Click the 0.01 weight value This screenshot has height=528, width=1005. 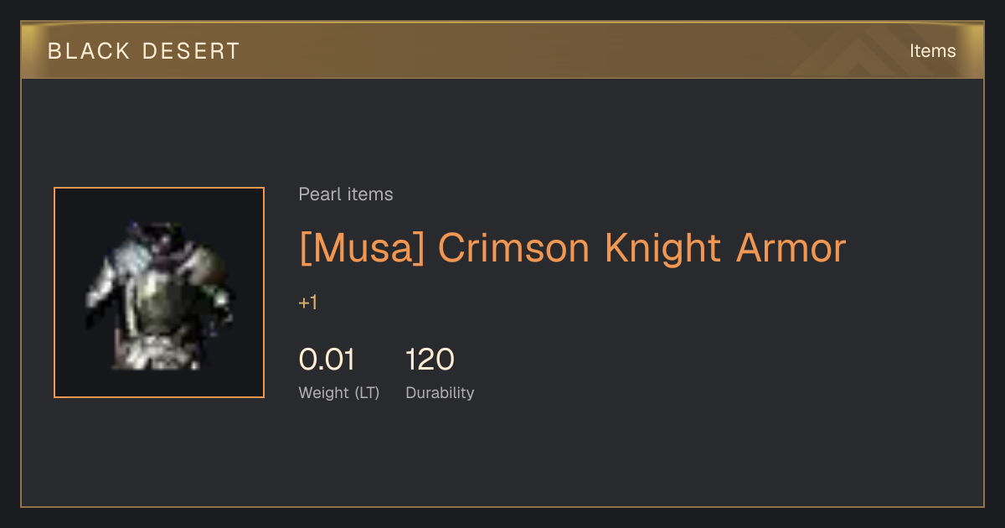point(327,360)
